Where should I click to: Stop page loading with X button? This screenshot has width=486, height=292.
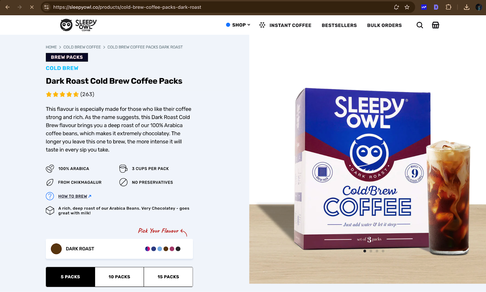pos(32,7)
